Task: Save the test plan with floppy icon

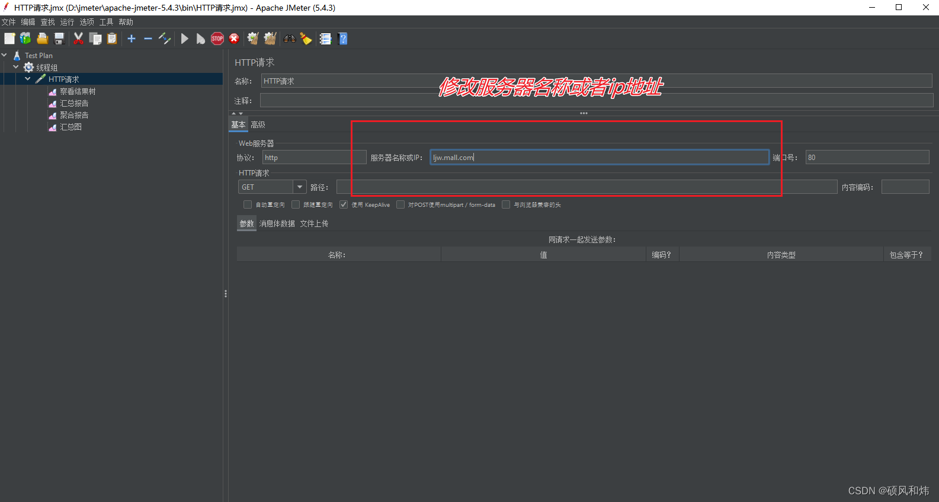Action: point(59,39)
